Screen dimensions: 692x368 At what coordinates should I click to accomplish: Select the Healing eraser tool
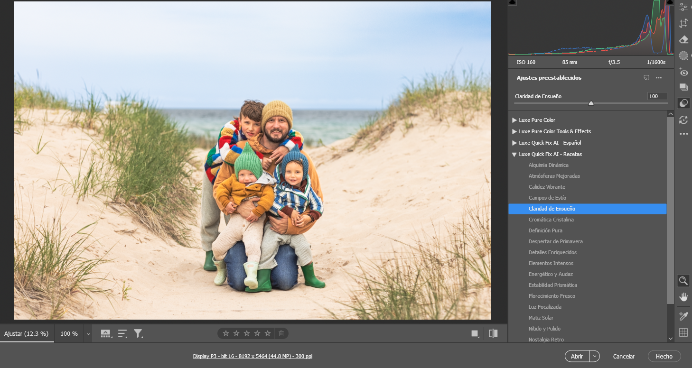pos(683,39)
